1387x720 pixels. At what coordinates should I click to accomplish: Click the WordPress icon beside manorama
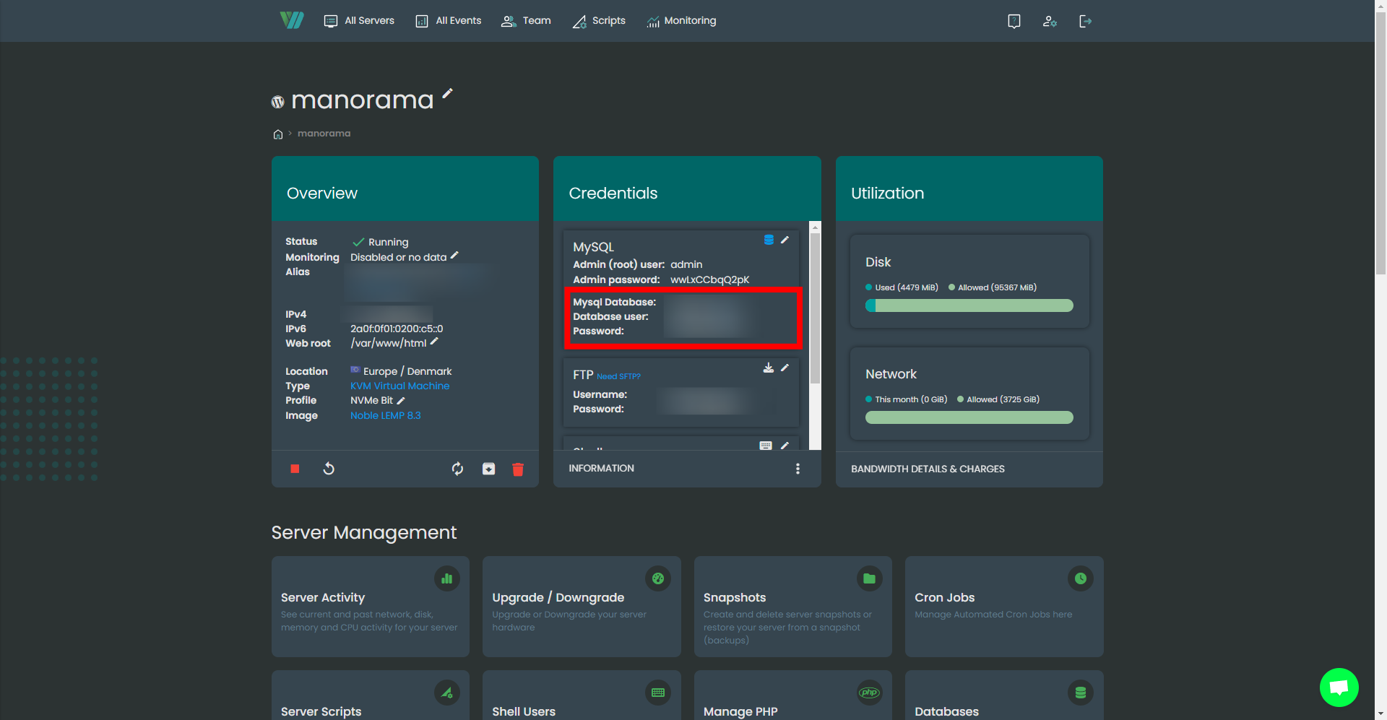coord(277,102)
